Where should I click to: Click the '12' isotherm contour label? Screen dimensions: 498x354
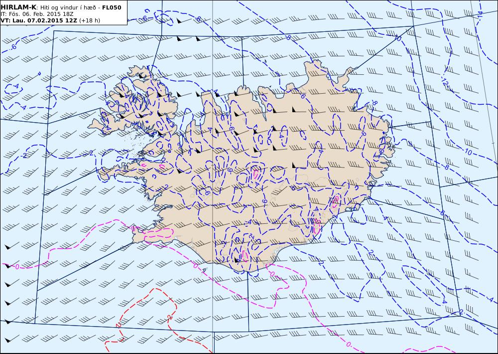(444, 83)
